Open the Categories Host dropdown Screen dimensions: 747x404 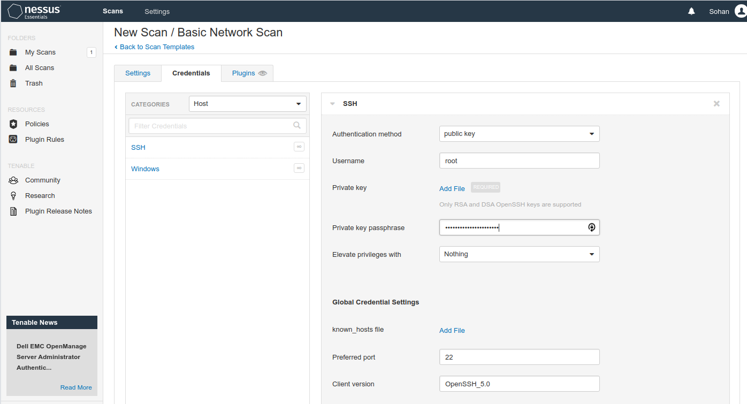point(247,104)
